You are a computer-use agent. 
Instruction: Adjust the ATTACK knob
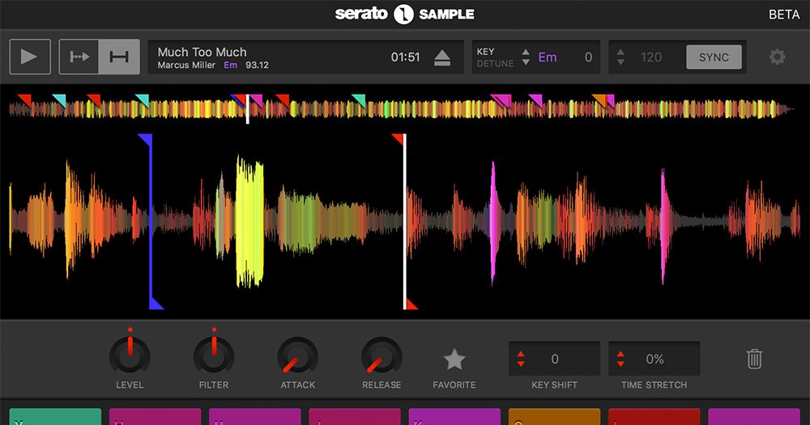click(x=297, y=355)
